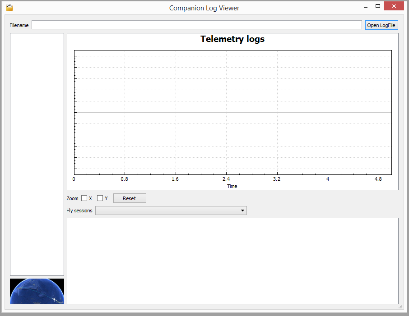
Task: Expand the Fly sessions dropdown
Action: pyautogui.click(x=171, y=211)
